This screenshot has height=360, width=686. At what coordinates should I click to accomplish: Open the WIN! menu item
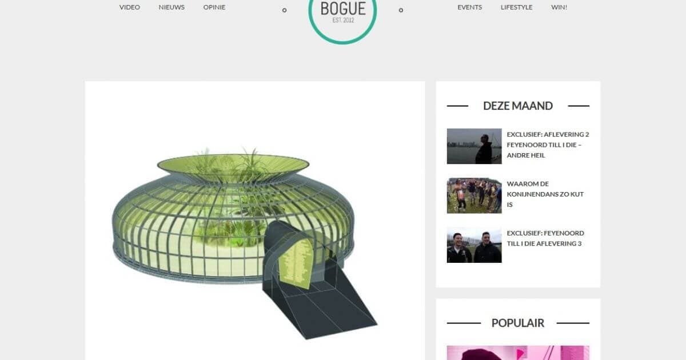click(559, 7)
